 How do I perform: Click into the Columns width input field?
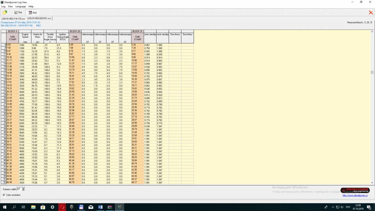tap(19, 189)
